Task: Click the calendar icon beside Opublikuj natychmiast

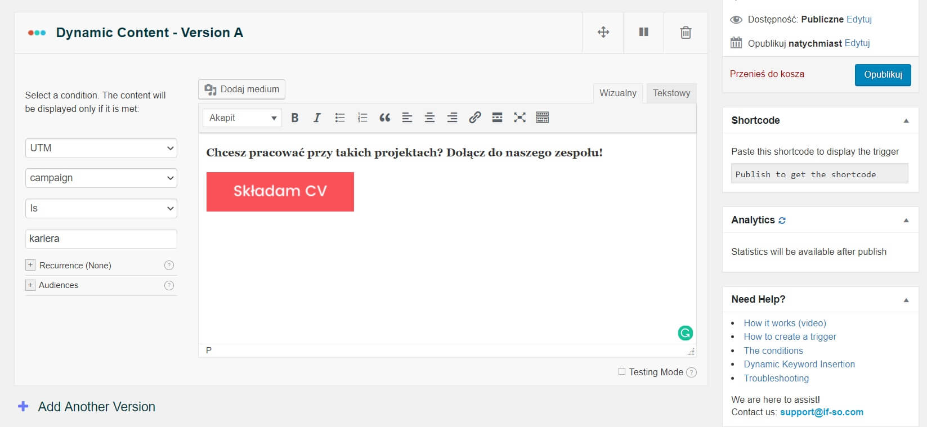Action: pyautogui.click(x=736, y=43)
